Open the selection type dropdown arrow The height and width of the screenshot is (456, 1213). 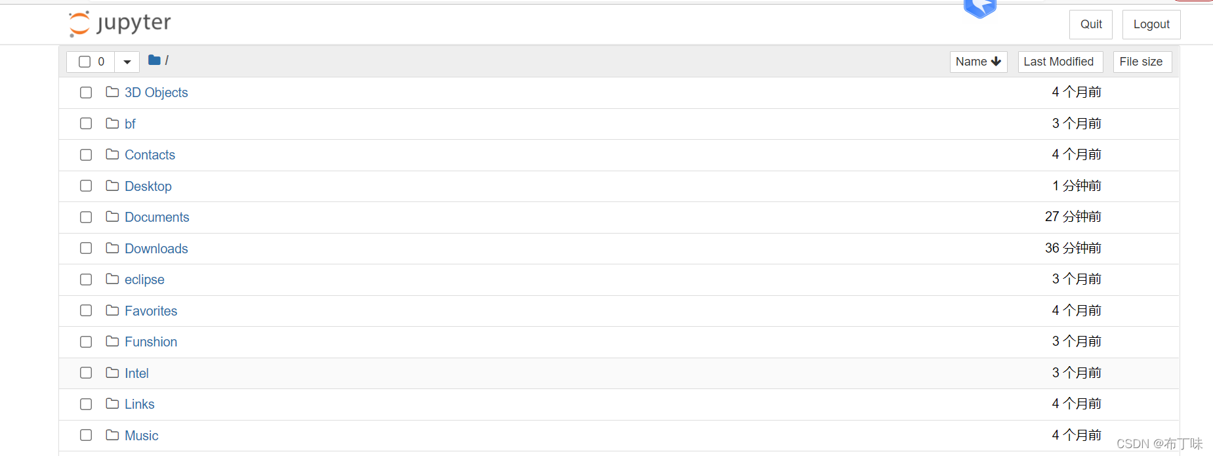point(127,62)
